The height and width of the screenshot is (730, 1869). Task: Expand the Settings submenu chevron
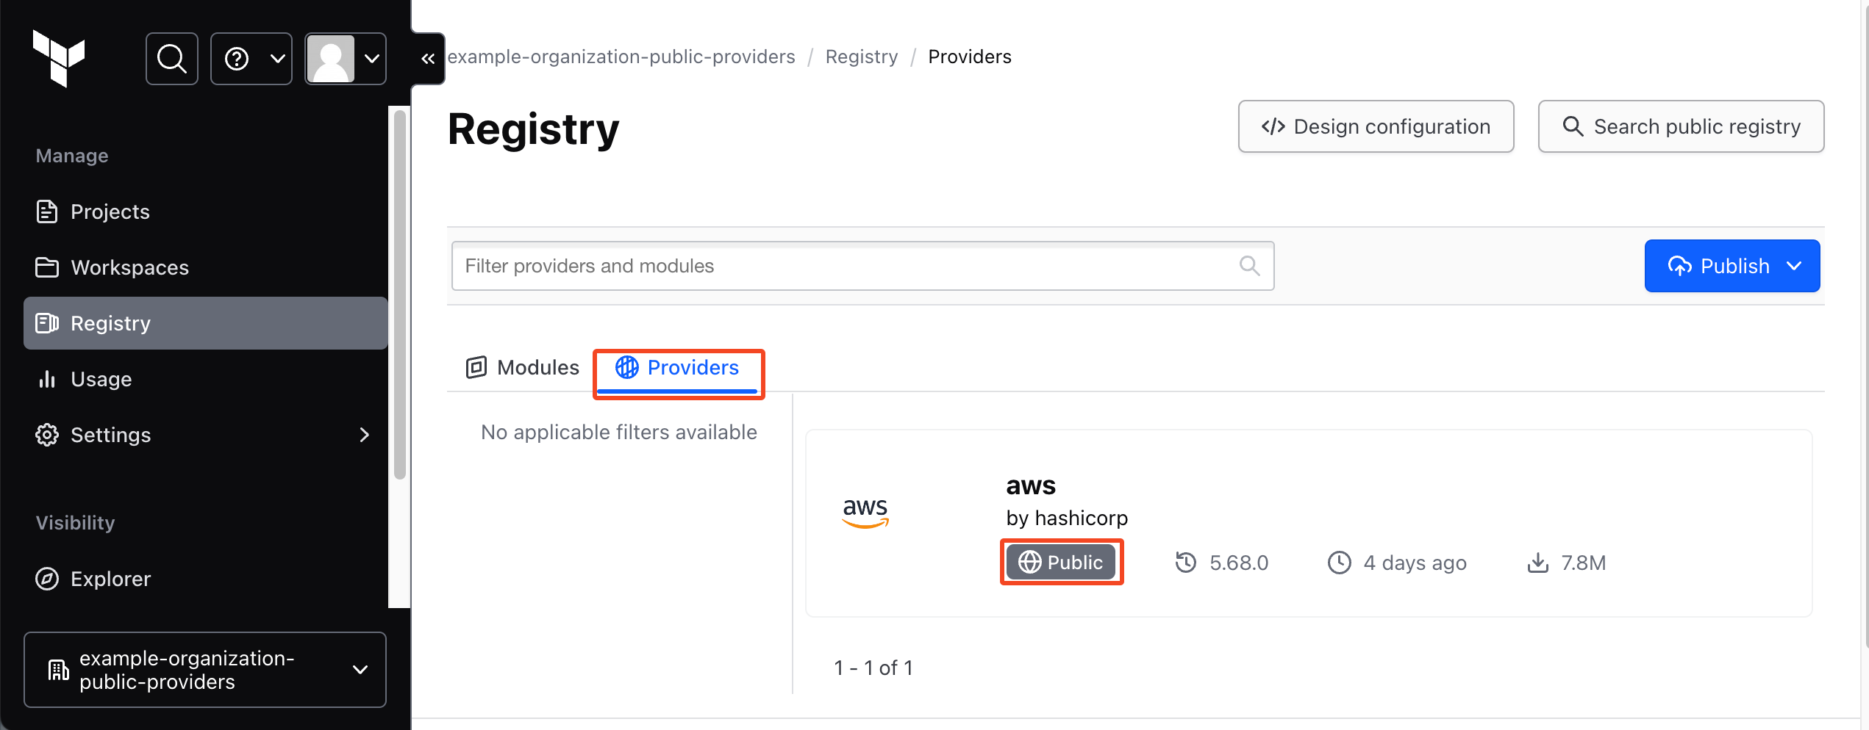(364, 435)
